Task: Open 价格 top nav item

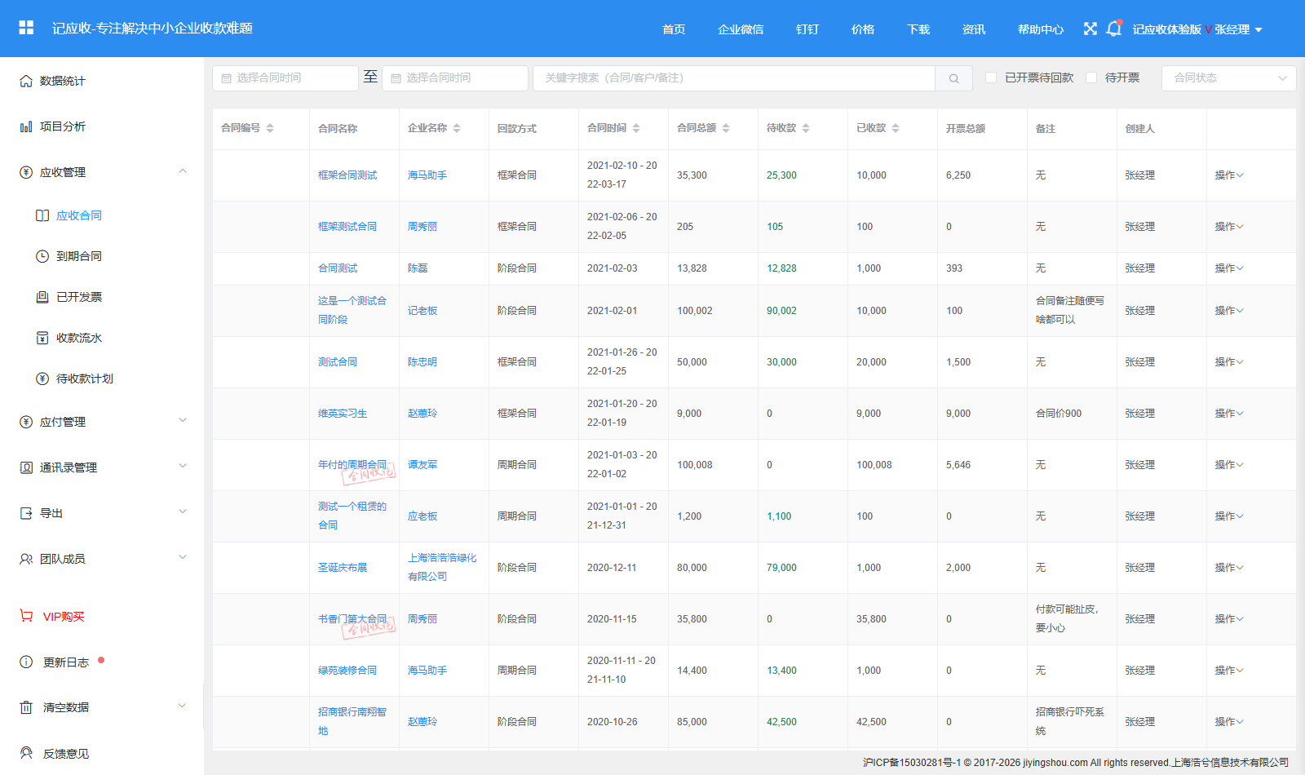Action: click(863, 29)
